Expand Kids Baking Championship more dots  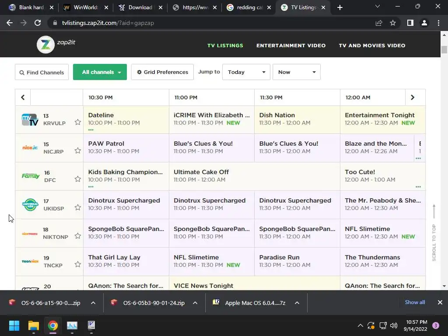[91, 187]
